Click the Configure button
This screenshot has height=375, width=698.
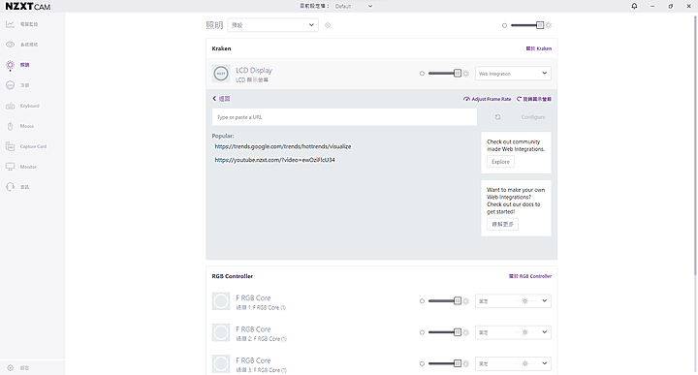pyautogui.click(x=533, y=117)
